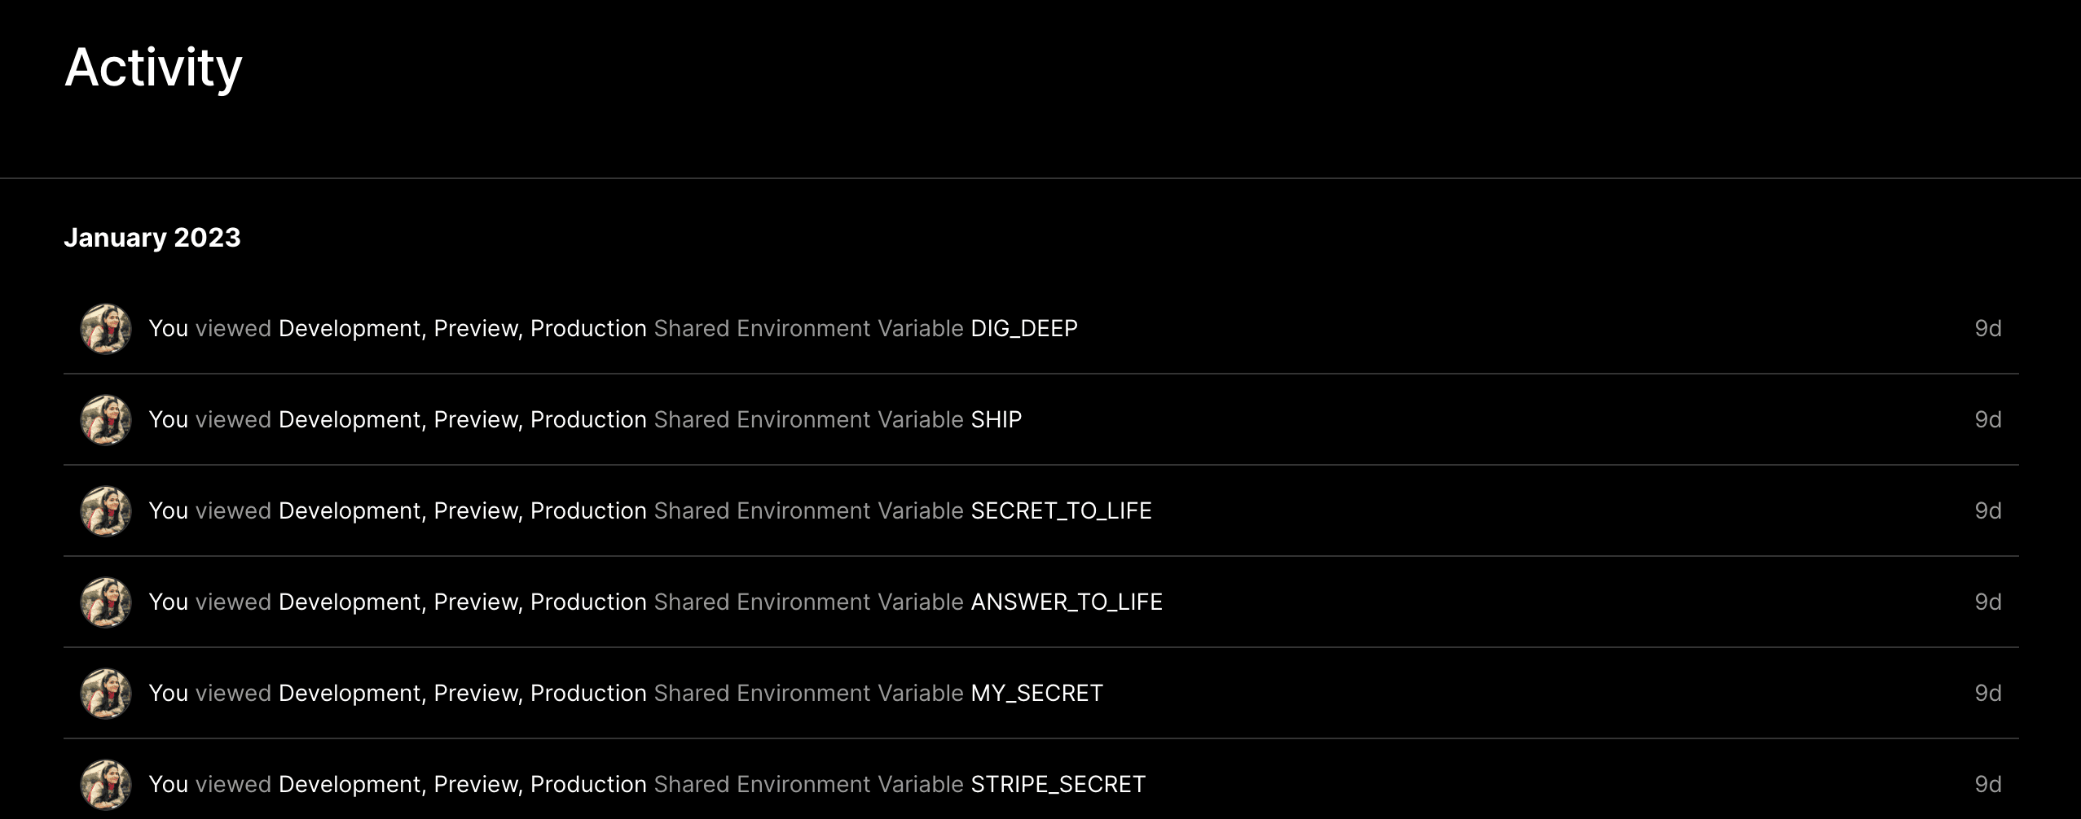The image size is (2081, 819).
Task: Select the ANSWER_TO_LIFE variable link
Action: pyautogui.click(x=1066, y=602)
